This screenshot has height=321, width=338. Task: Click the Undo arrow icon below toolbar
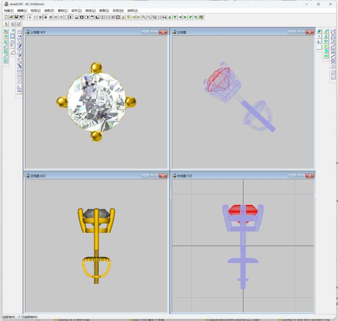click(13, 23)
